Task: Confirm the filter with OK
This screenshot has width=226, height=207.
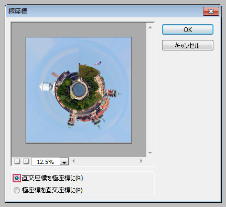Action: point(188,29)
